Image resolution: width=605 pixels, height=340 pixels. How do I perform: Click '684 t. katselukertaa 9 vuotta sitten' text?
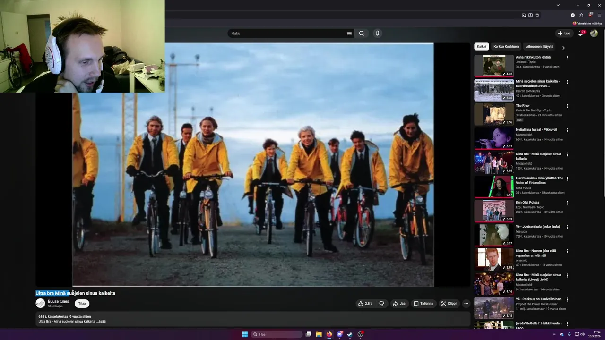64,317
